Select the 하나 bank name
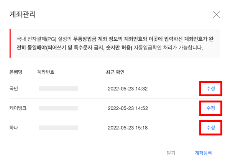230x165 pixels. 14,127
